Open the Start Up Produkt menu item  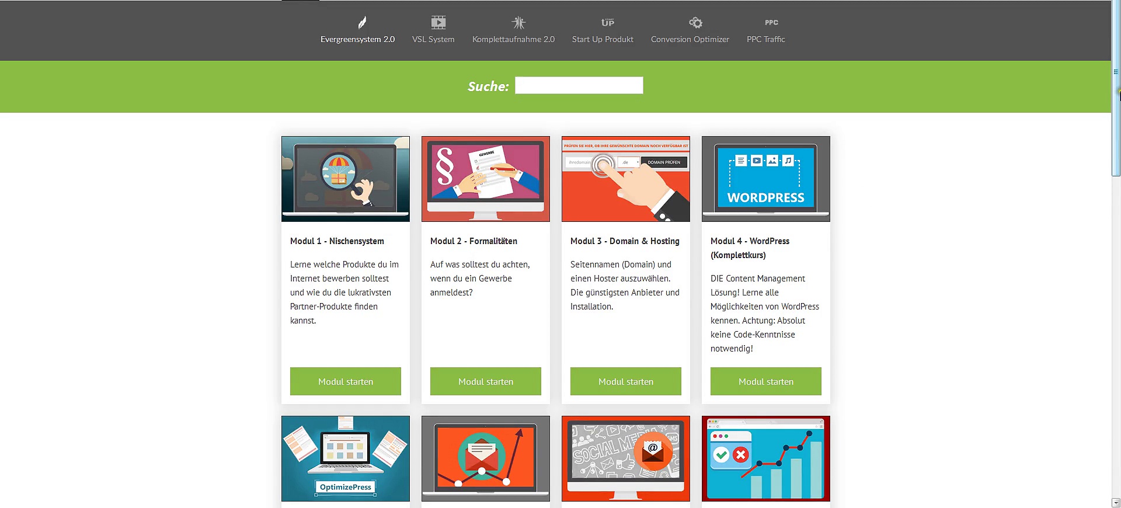click(x=603, y=39)
